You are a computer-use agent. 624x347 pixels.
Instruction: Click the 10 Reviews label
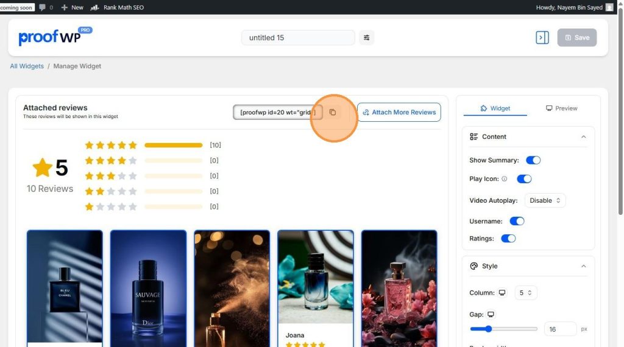pyautogui.click(x=50, y=189)
